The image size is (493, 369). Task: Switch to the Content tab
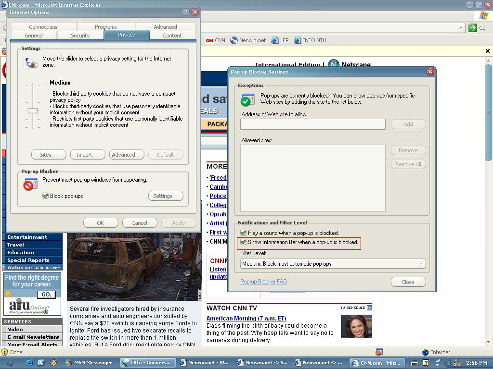point(172,36)
